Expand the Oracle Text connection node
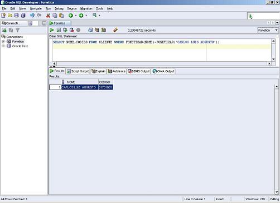Viewport: 280px width, 203px height. pyautogui.click(x=3, y=46)
